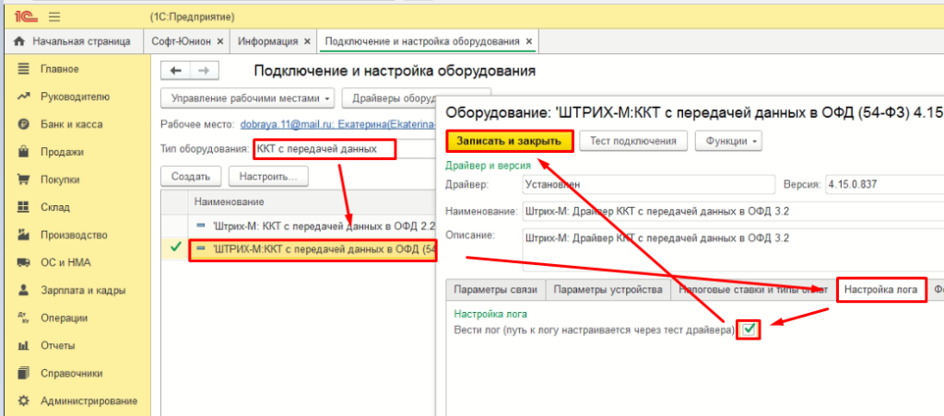944x416 pixels.
Task: Open Банк и касса coin icon
Action: click(x=23, y=124)
